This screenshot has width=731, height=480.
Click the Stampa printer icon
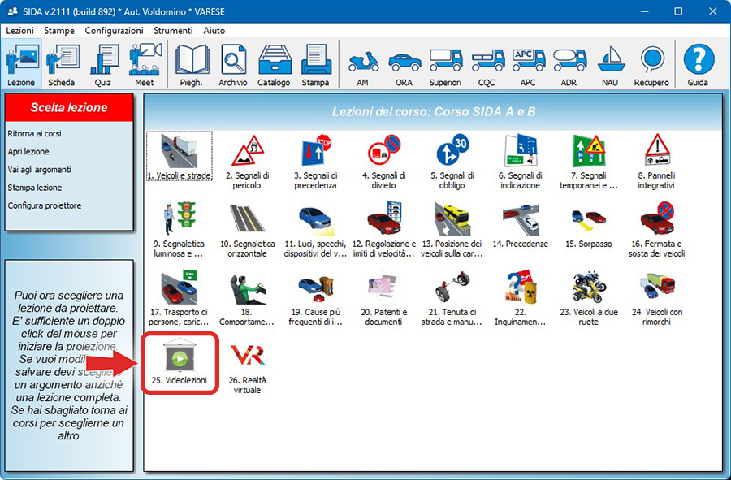(315, 66)
